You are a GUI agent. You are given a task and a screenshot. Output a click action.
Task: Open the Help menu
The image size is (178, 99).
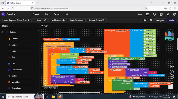[67, 14]
